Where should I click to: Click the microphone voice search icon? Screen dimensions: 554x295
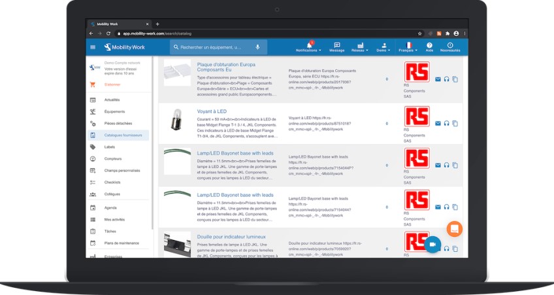pos(257,47)
